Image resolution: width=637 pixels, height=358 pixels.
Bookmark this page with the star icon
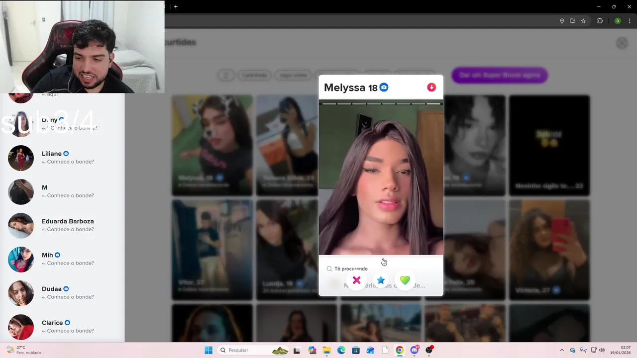point(583,21)
